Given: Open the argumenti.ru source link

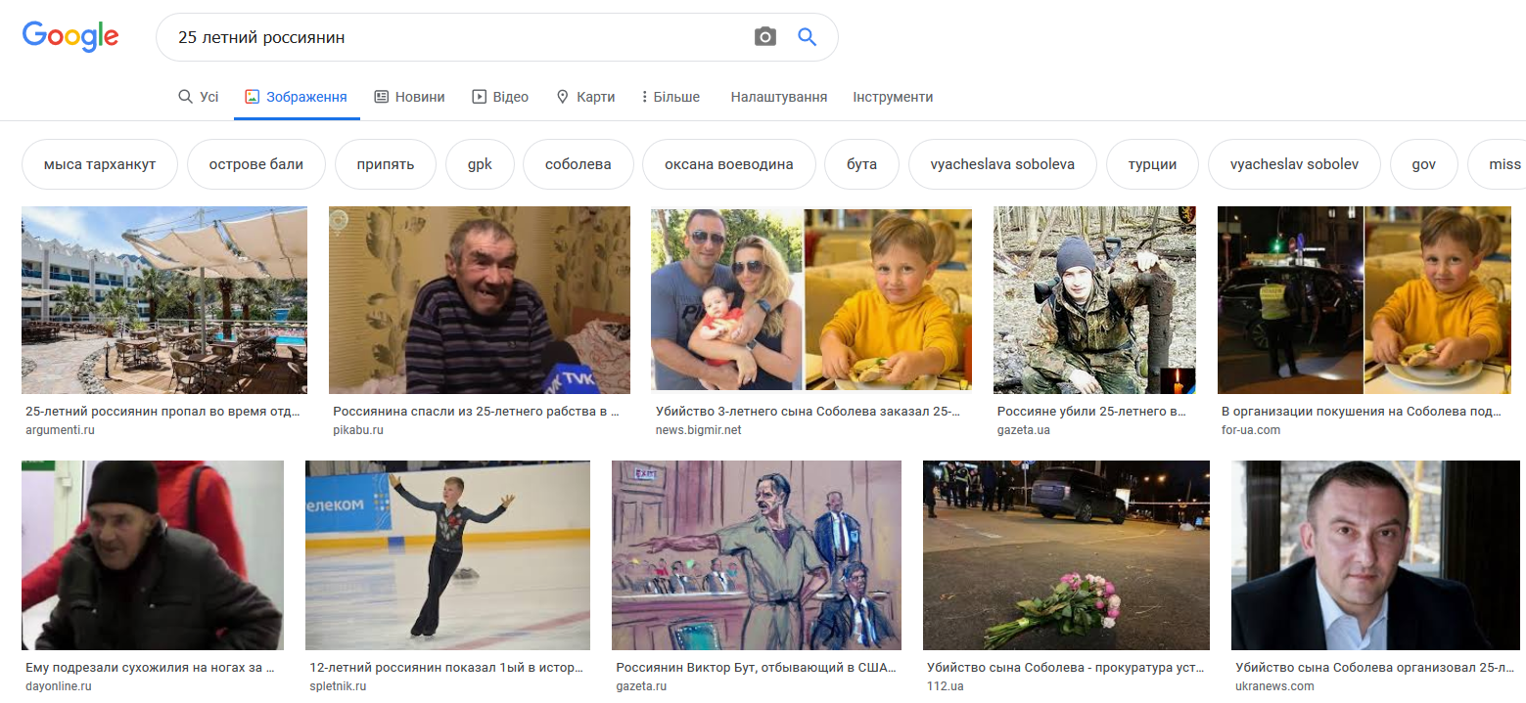Looking at the screenshot, I should [60, 430].
